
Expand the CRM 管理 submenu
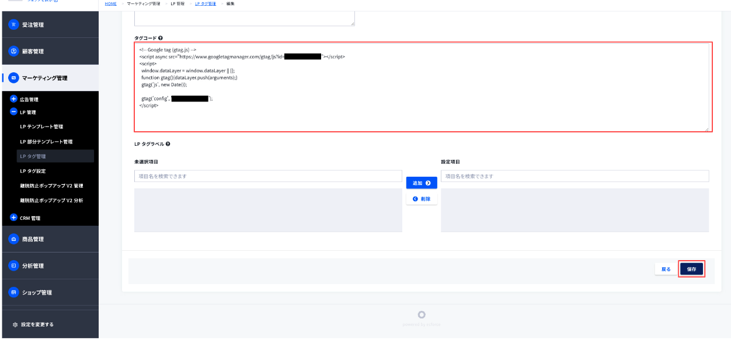coord(14,218)
